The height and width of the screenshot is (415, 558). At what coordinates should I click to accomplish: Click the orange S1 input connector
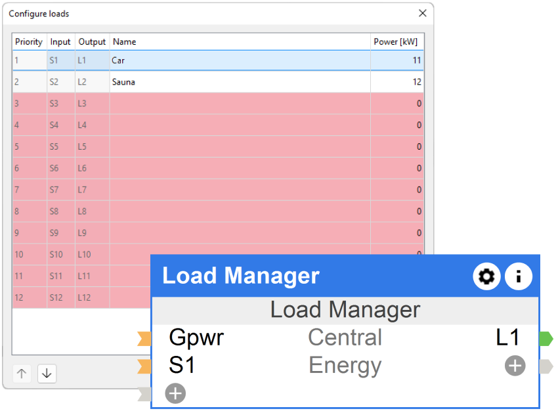tap(144, 366)
